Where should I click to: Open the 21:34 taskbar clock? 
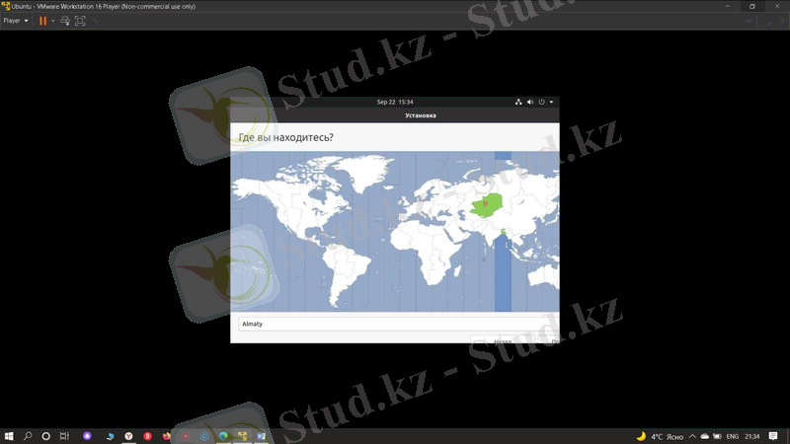(x=752, y=436)
